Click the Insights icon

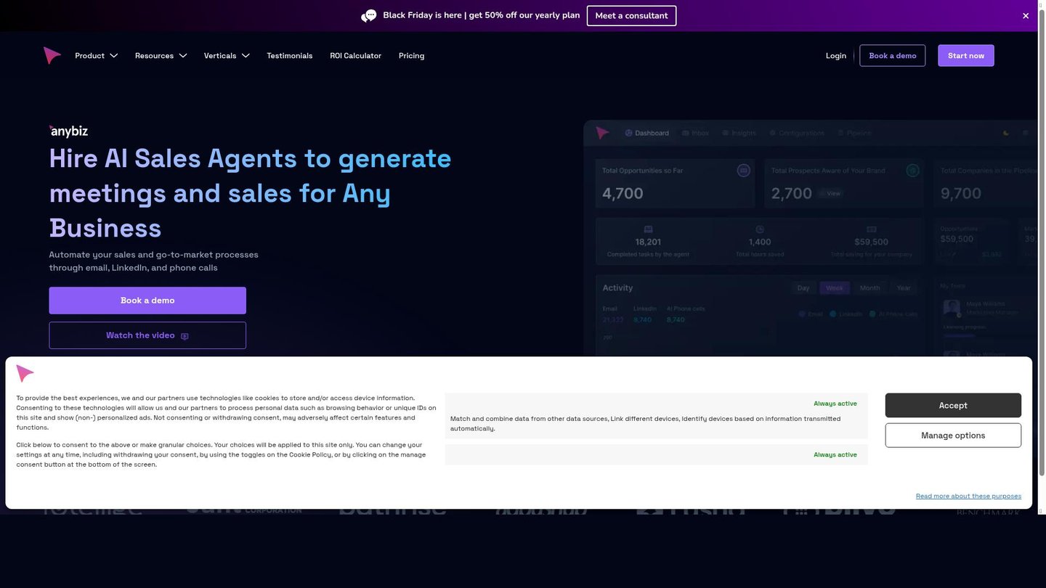coord(725,133)
